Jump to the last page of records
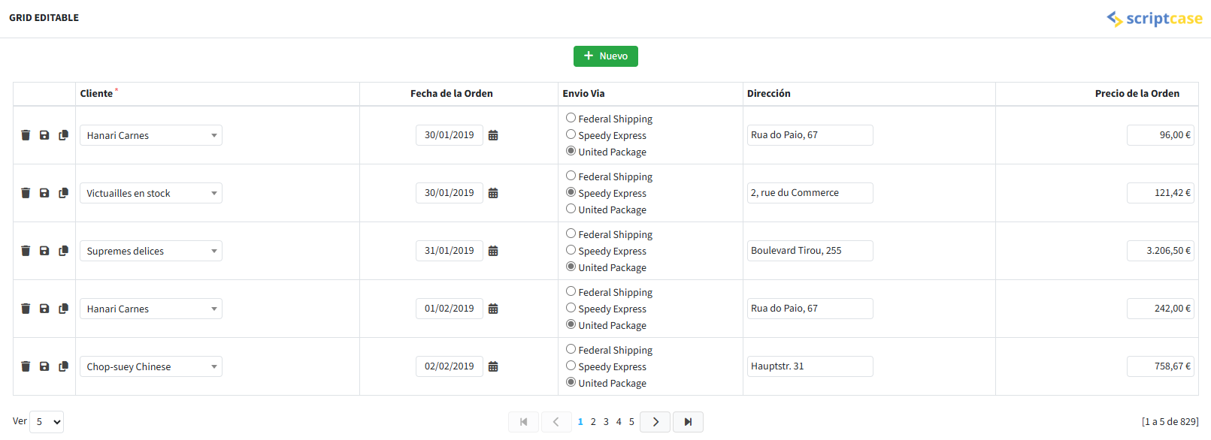1211x440 pixels. (x=688, y=421)
